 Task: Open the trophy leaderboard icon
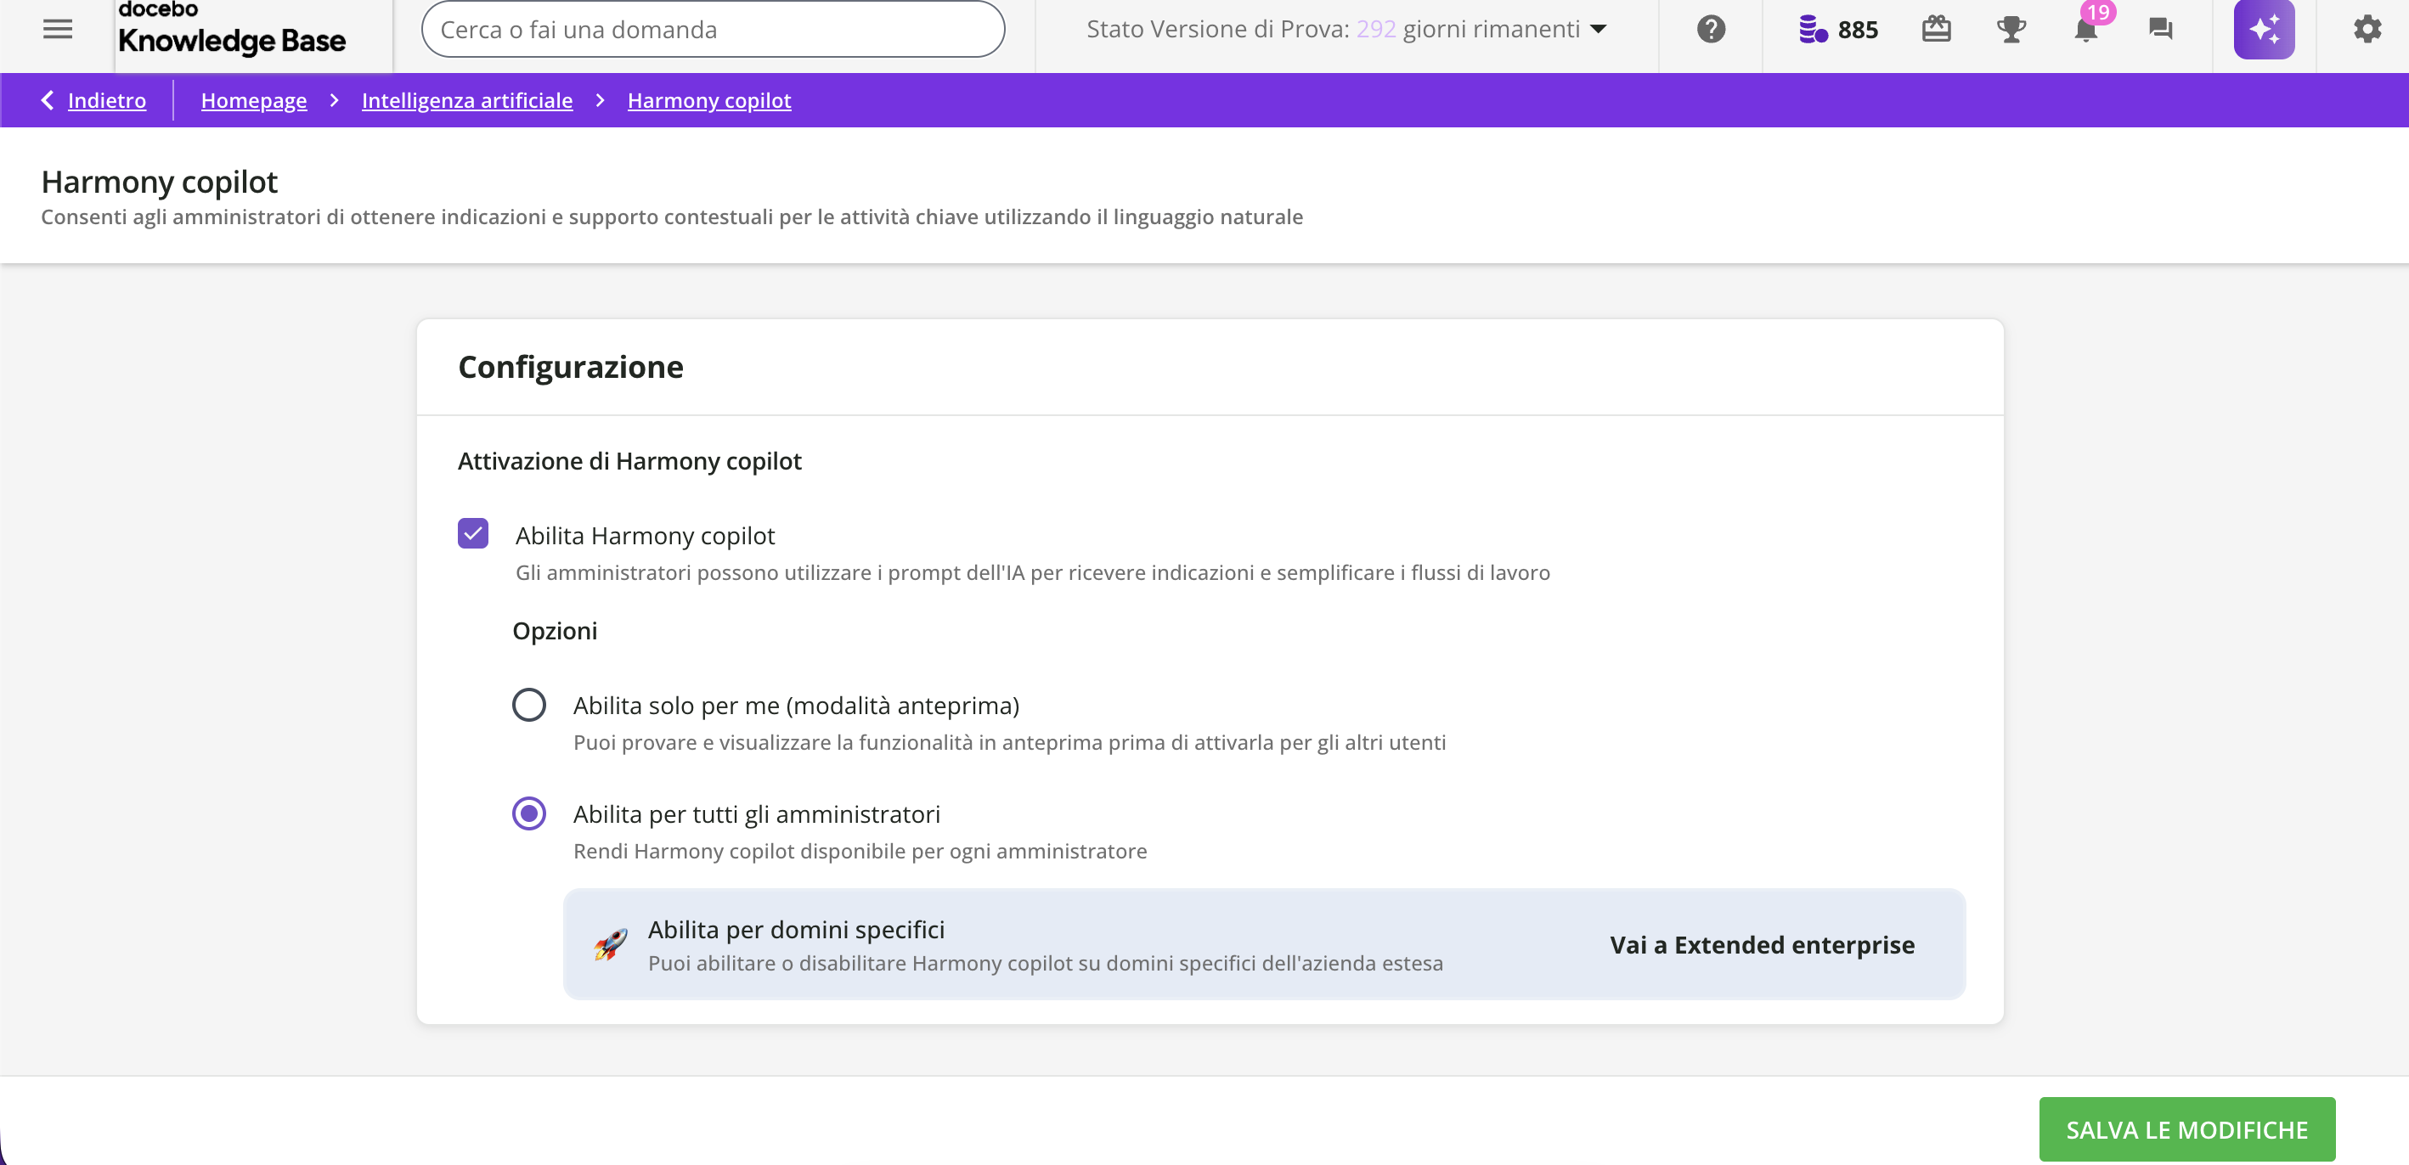pos(2011,29)
